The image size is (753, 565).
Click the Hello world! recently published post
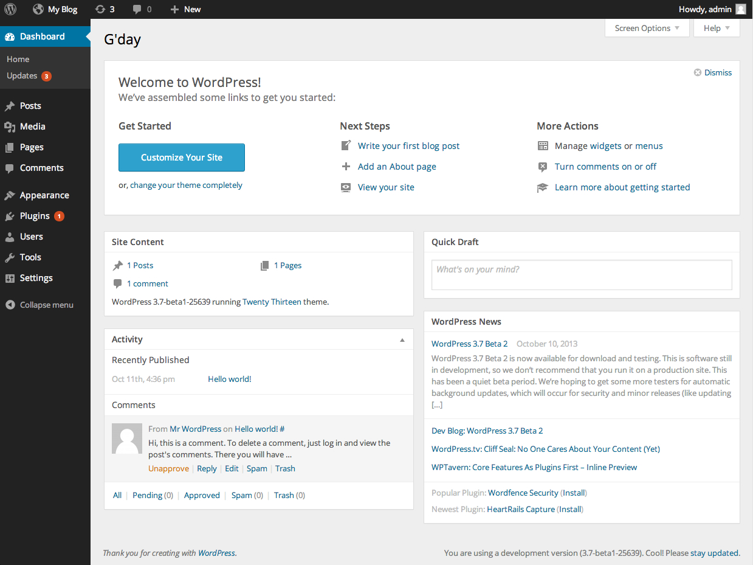[x=230, y=379]
